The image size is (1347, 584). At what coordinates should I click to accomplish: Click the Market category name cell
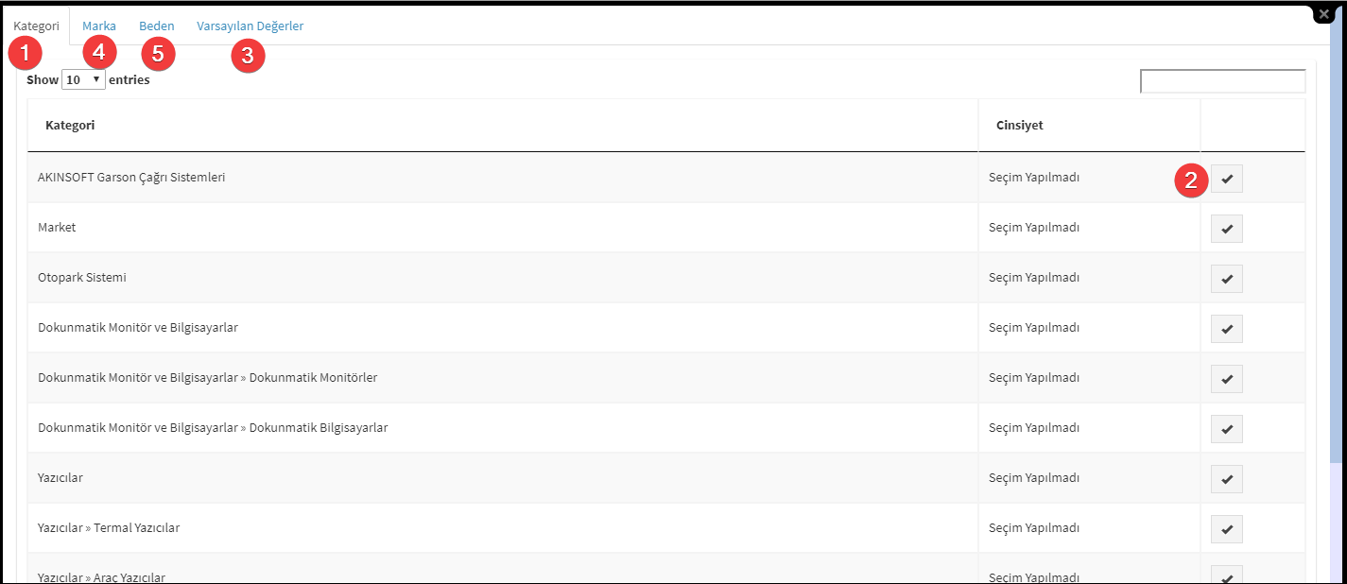[503, 228]
